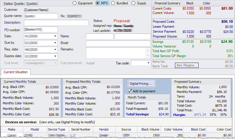Open the Item Margins window
The height and width of the screenshot is (139, 235).
coord(187,65)
